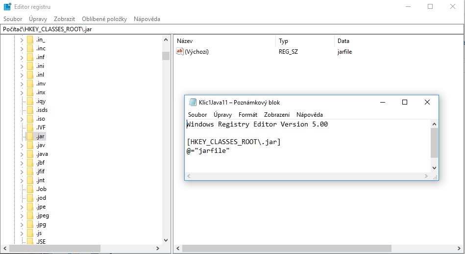Viewport: 465px width, 254px height.
Task: Expand the .java registry key
Action: (22, 154)
